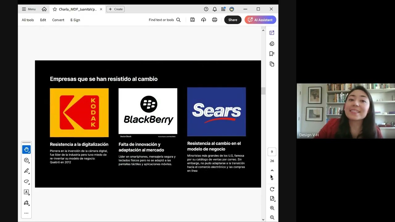The image size is (395, 222).
Task: Open the comments panel icon
Action: [x=272, y=44]
